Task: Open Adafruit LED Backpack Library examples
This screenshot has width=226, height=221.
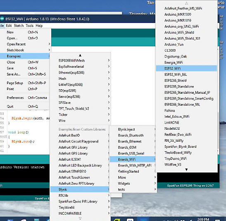Action: click(x=80, y=165)
